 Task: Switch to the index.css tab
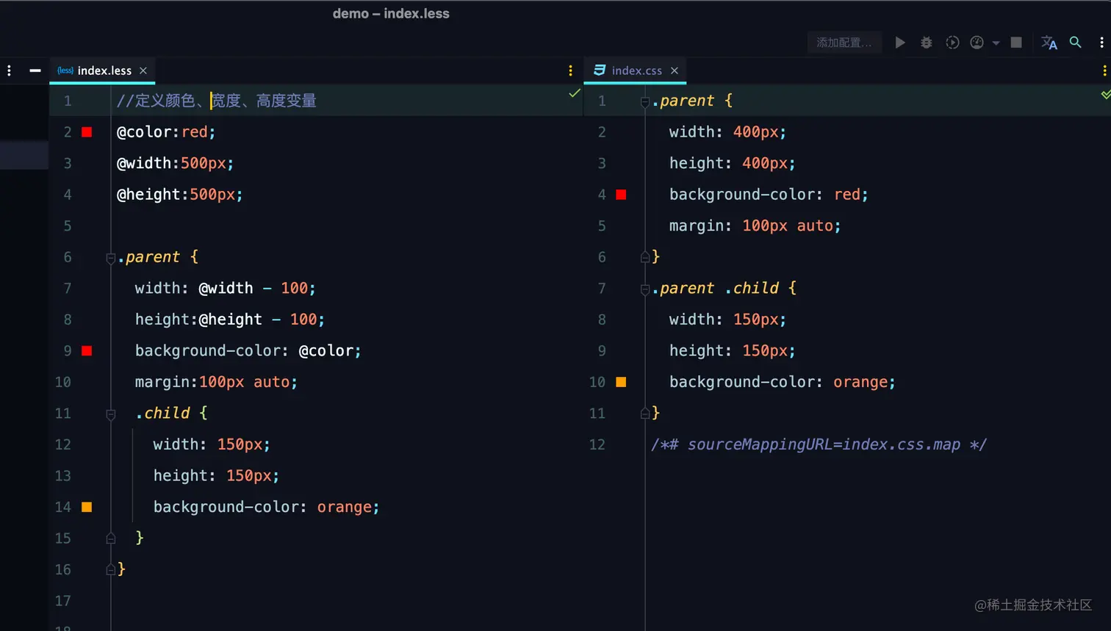click(x=636, y=71)
